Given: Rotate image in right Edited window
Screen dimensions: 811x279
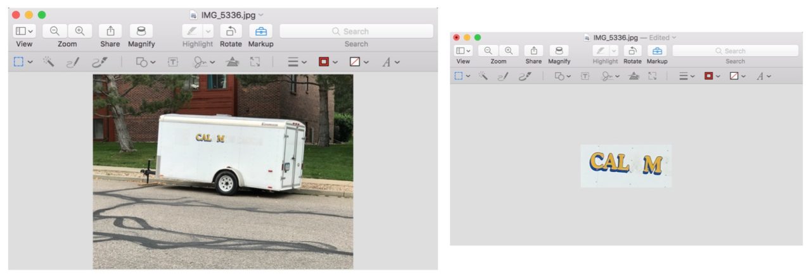Looking at the screenshot, I should point(632,51).
